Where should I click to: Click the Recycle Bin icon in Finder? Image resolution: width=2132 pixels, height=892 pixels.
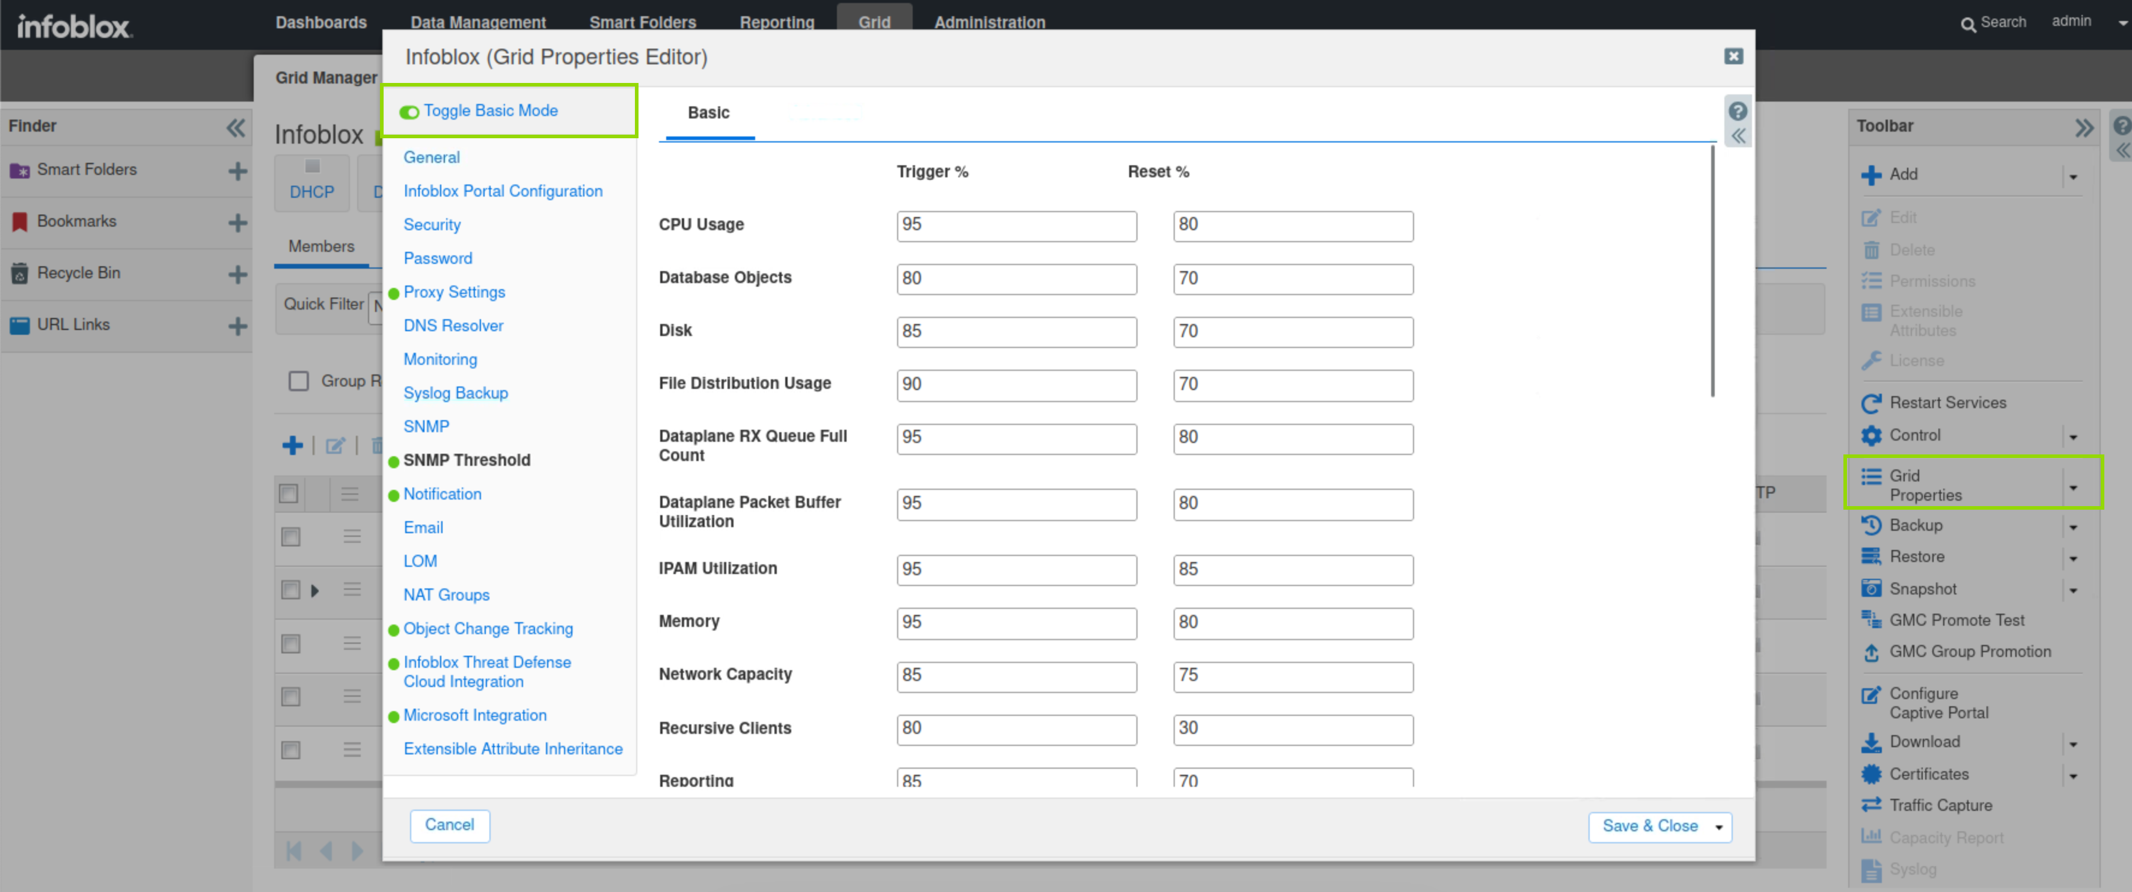pos(20,273)
